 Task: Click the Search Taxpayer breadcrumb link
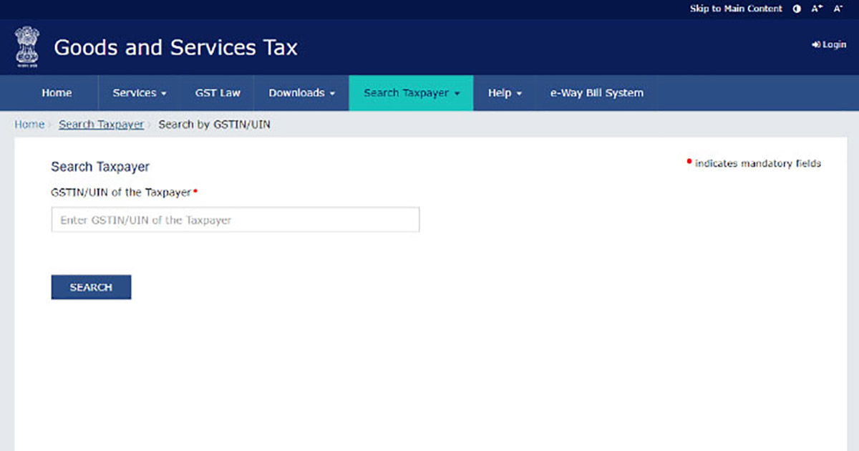101,125
